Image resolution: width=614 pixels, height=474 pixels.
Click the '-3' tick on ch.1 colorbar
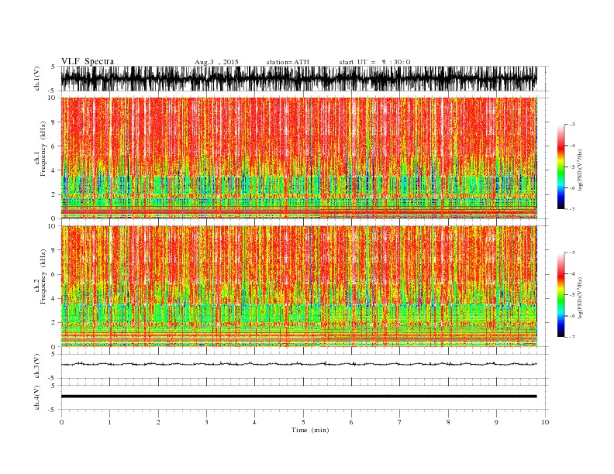572,125
